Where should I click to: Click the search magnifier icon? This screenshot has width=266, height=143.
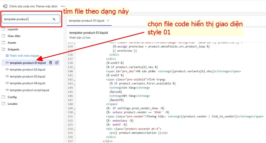54,19
